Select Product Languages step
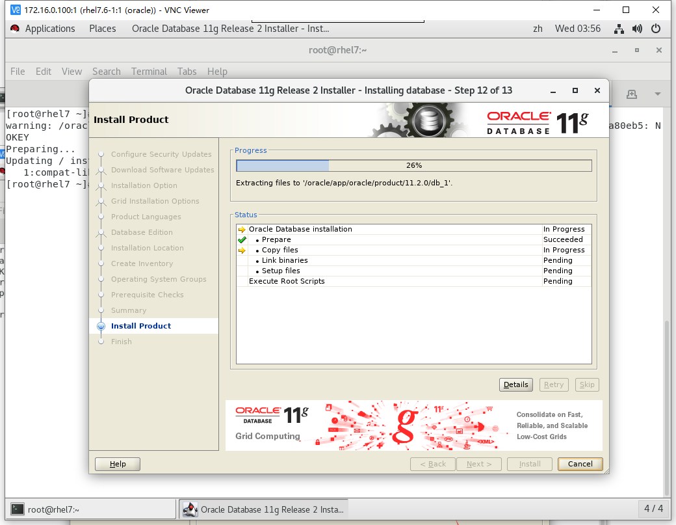This screenshot has height=525, width=676. coord(146,217)
